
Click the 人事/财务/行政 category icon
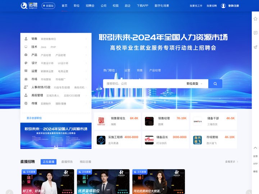[x=26, y=87]
